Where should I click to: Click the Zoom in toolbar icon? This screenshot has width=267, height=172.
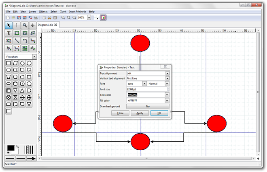[x=63, y=17]
